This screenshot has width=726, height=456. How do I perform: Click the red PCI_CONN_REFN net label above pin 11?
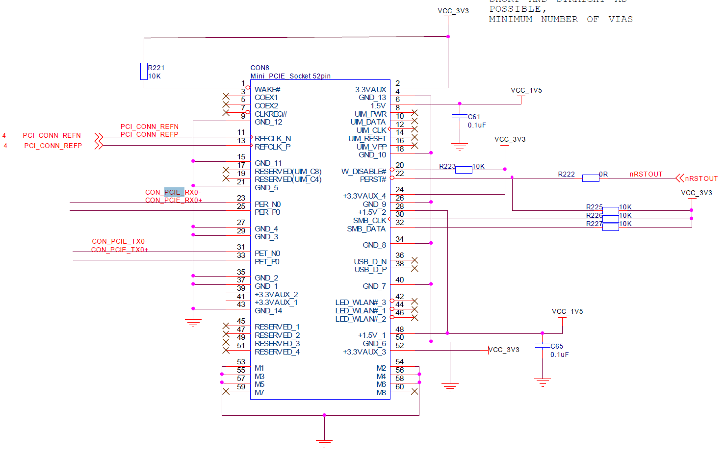click(x=150, y=127)
